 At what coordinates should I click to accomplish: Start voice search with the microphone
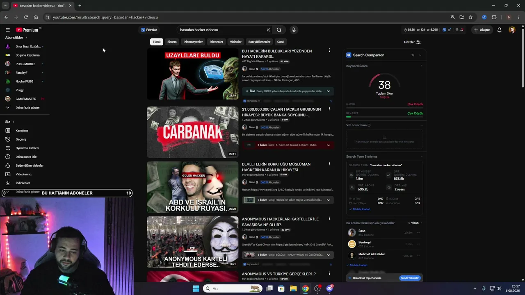point(294,30)
